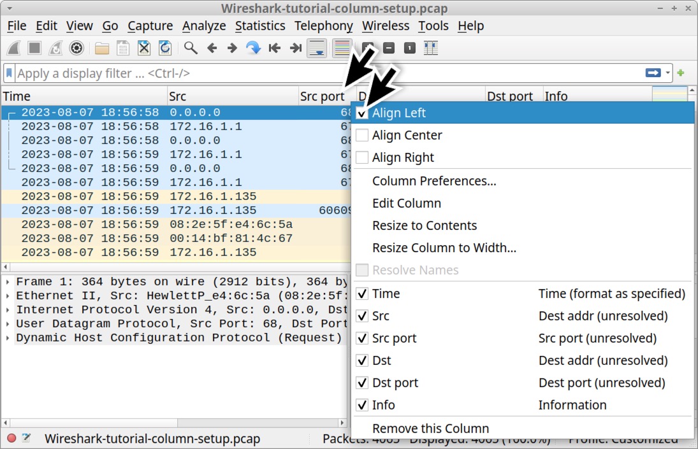Expand User Datagram Protocol tree

coord(8,324)
